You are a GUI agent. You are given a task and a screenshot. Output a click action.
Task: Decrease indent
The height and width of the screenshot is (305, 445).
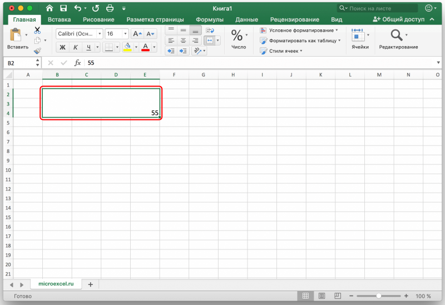(x=171, y=51)
